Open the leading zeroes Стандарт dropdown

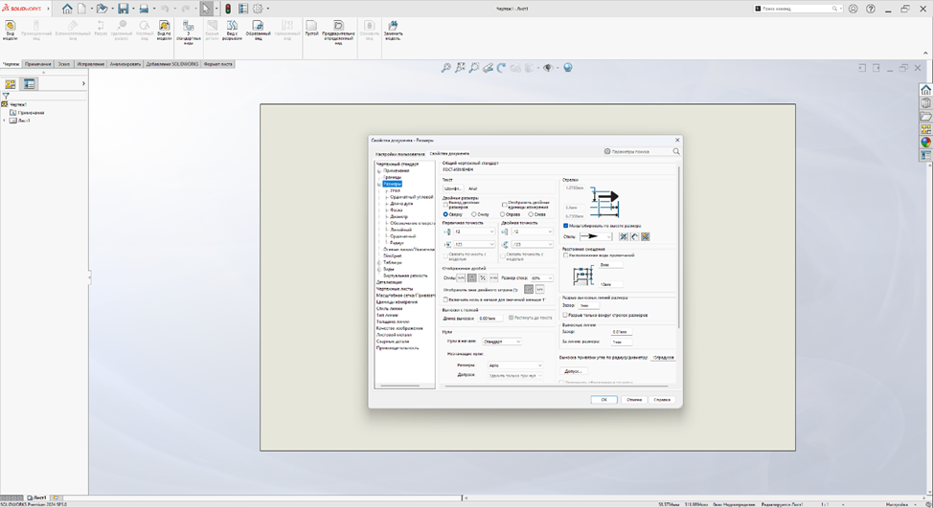point(502,342)
